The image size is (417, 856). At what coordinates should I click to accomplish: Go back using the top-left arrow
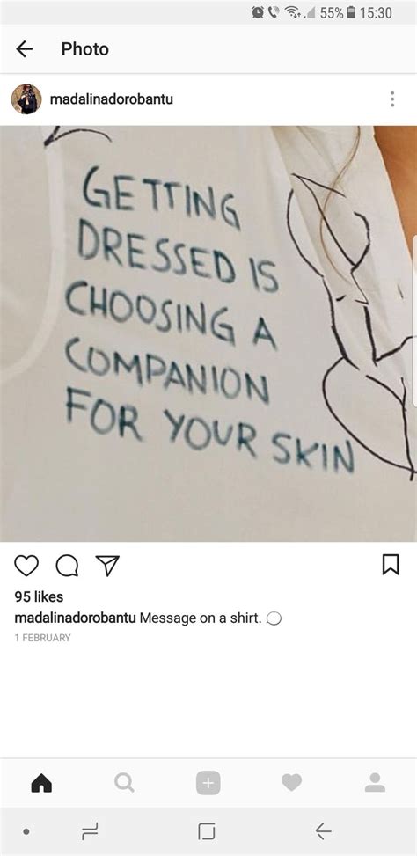[24, 49]
